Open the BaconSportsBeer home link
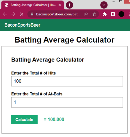The height and width of the screenshot is (137, 130). [x=22, y=25]
